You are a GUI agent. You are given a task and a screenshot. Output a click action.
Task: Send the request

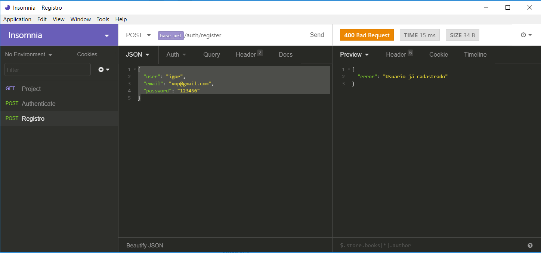[317, 35]
